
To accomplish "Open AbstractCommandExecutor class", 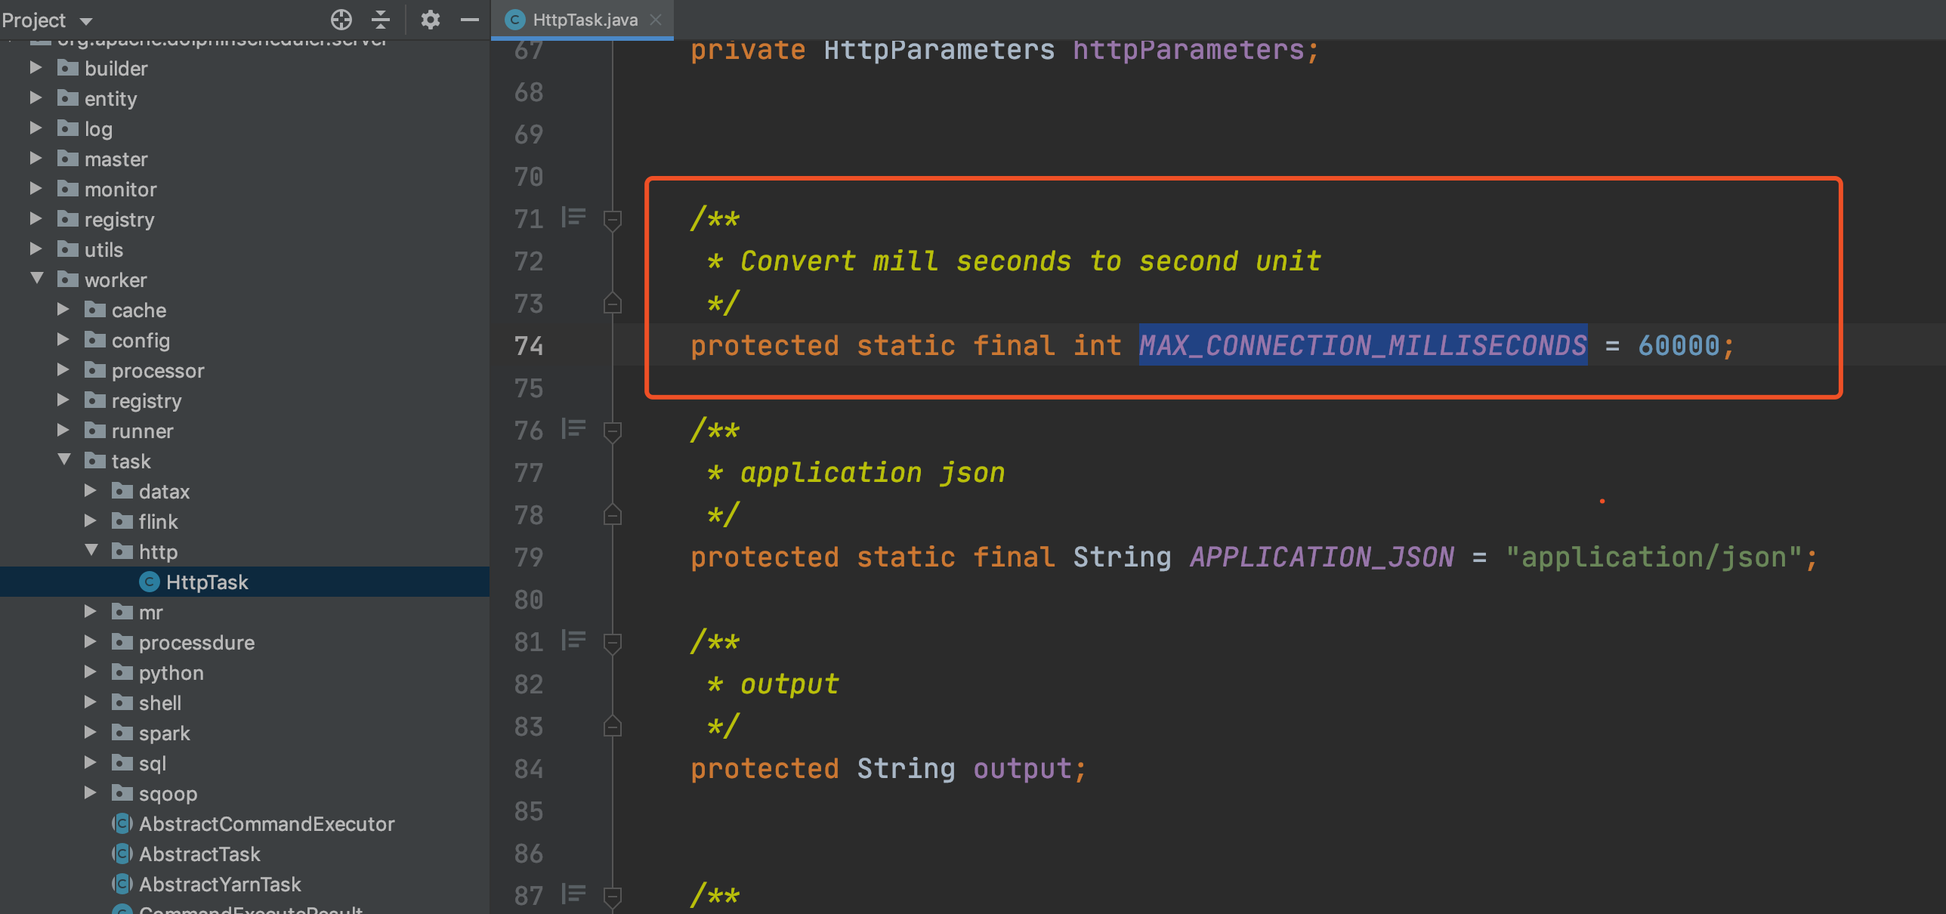I will pos(266,823).
